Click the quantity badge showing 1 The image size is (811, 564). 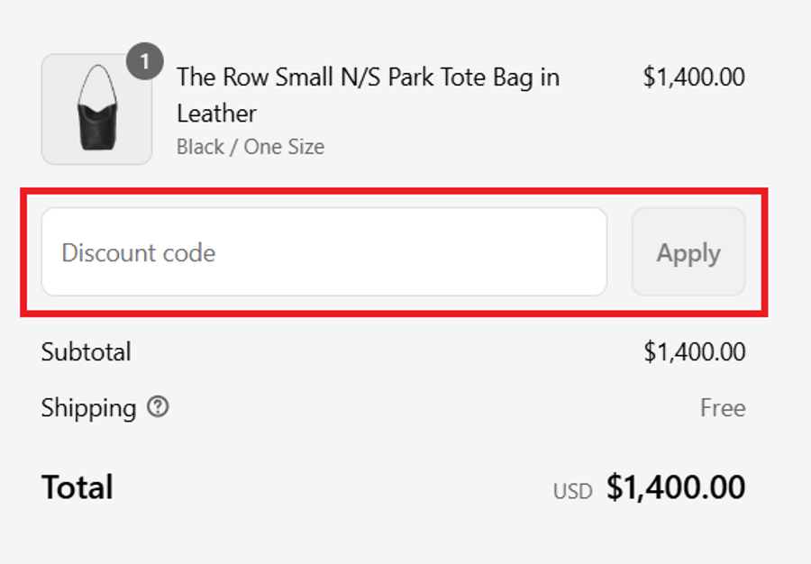[x=145, y=63]
